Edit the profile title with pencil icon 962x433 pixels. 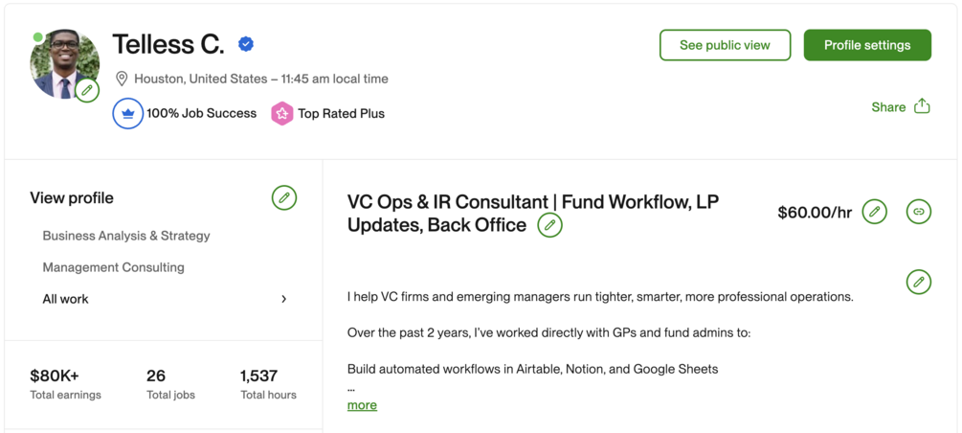(x=549, y=225)
